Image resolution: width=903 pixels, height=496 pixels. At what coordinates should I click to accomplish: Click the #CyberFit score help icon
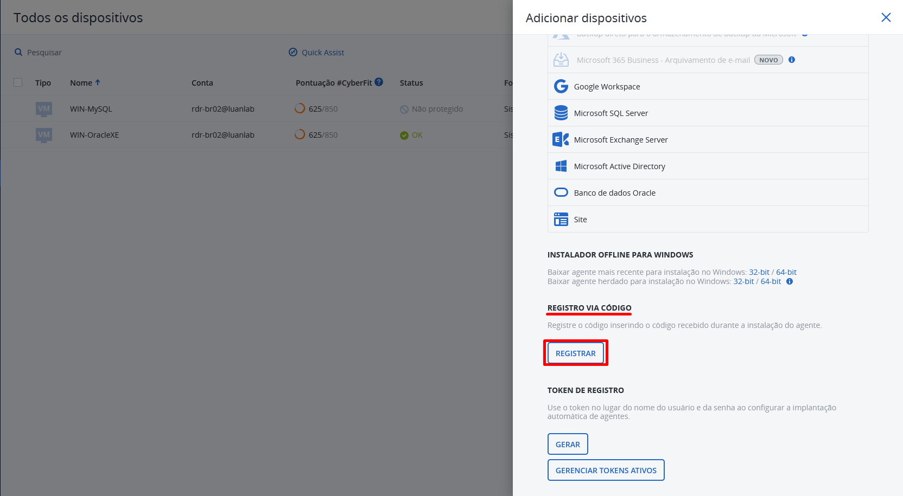point(379,82)
